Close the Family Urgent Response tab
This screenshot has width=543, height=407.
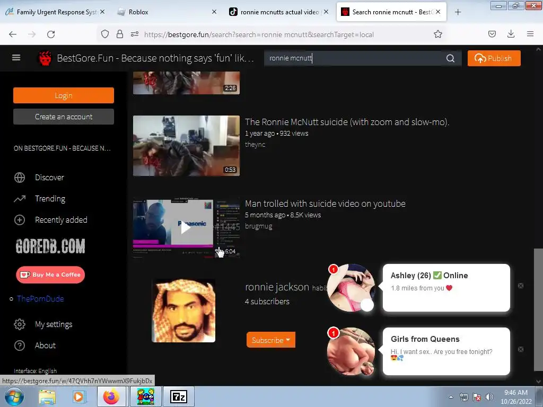[102, 12]
